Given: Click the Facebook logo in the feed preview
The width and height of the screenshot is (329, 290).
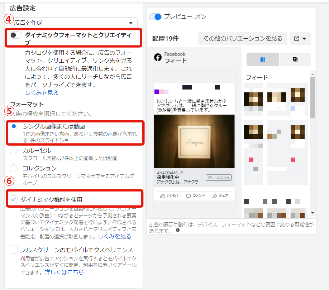Looking at the screenshot, I should [158, 57].
